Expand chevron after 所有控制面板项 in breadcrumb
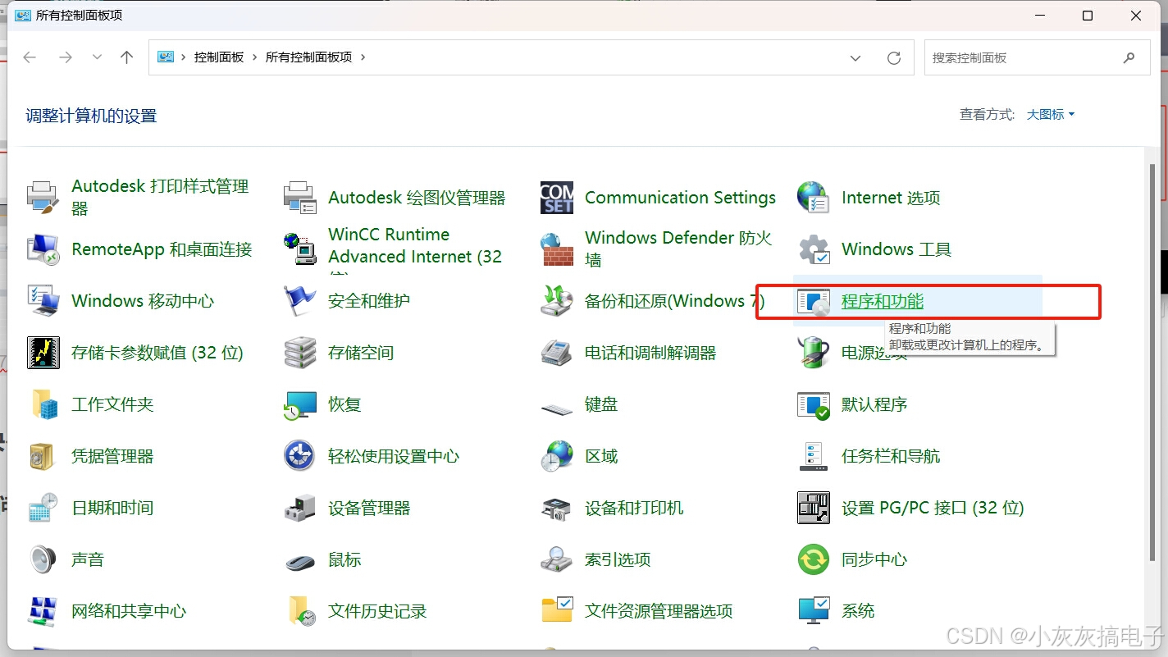Viewport: 1168px width, 657px height. [x=363, y=57]
